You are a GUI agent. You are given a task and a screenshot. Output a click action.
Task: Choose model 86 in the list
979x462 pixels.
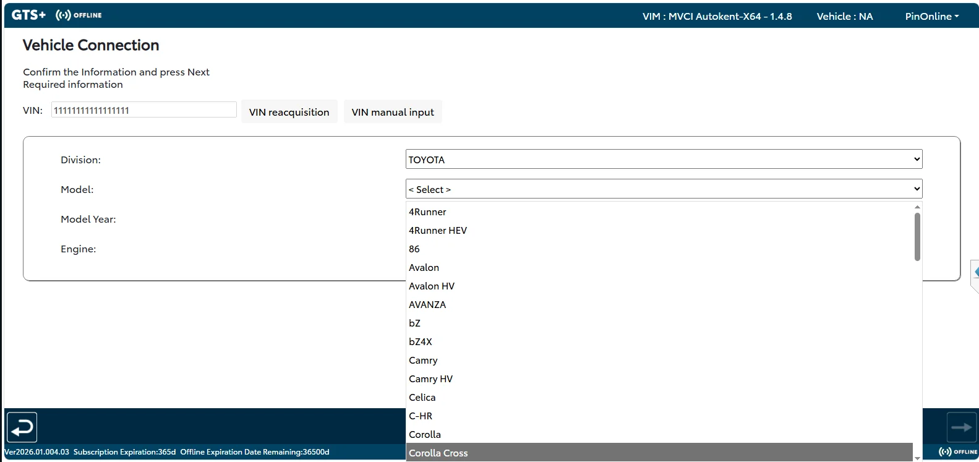(x=659, y=249)
